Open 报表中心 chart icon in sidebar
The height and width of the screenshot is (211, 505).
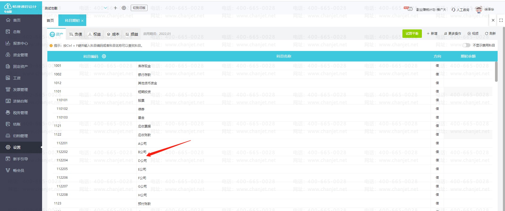pos(8,43)
